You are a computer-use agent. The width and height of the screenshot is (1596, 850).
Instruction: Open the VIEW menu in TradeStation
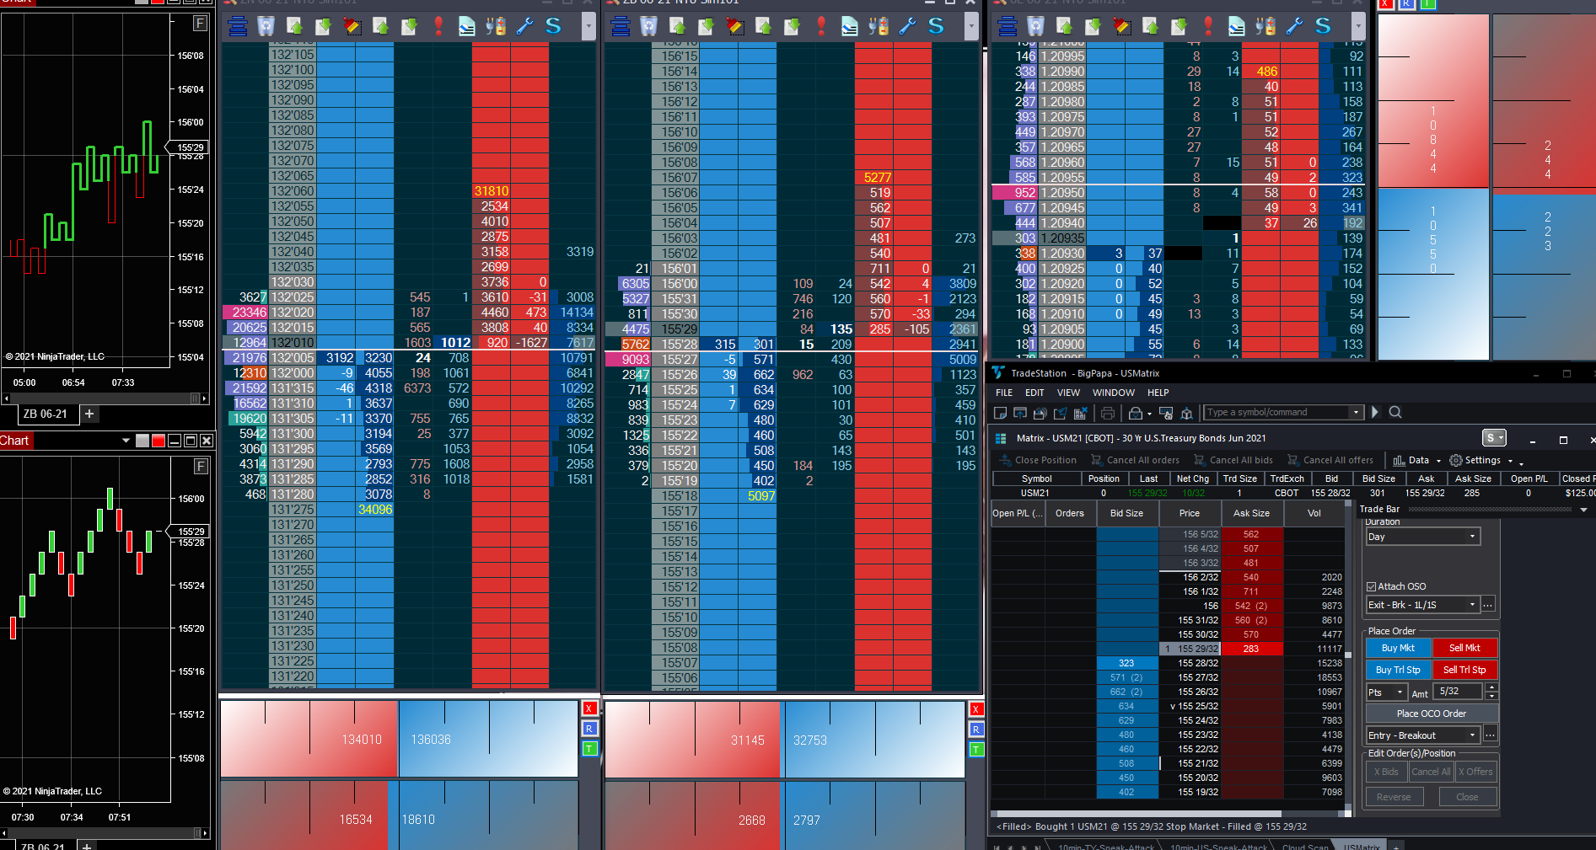(1068, 393)
